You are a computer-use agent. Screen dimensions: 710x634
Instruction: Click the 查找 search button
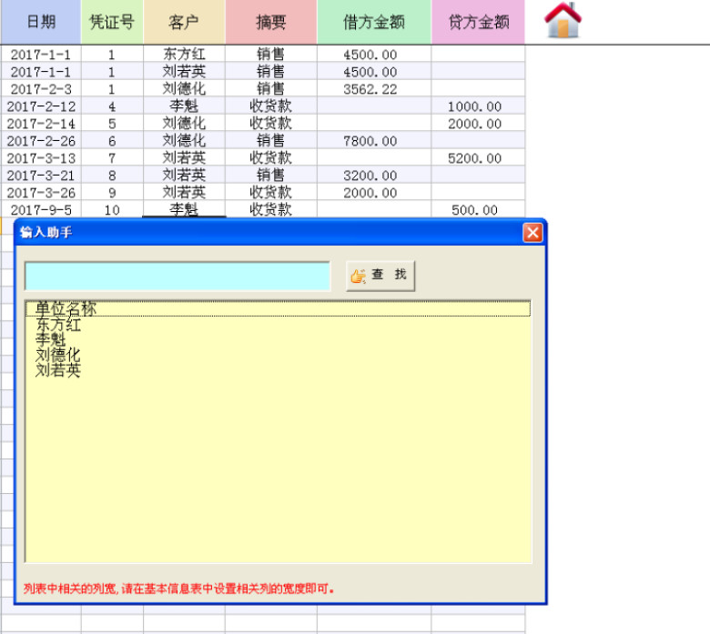click(380, 276)
